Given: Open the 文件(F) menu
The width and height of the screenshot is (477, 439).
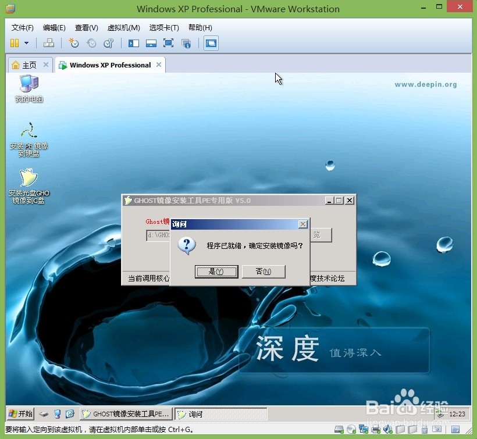Looking at the screenshot, I should (22, 28).
